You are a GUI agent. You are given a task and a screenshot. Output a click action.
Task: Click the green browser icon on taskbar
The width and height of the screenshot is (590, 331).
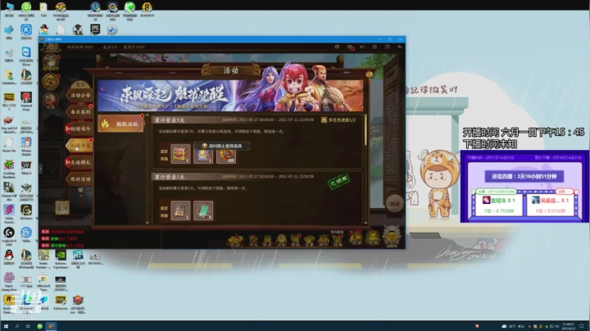click(39, 326)
